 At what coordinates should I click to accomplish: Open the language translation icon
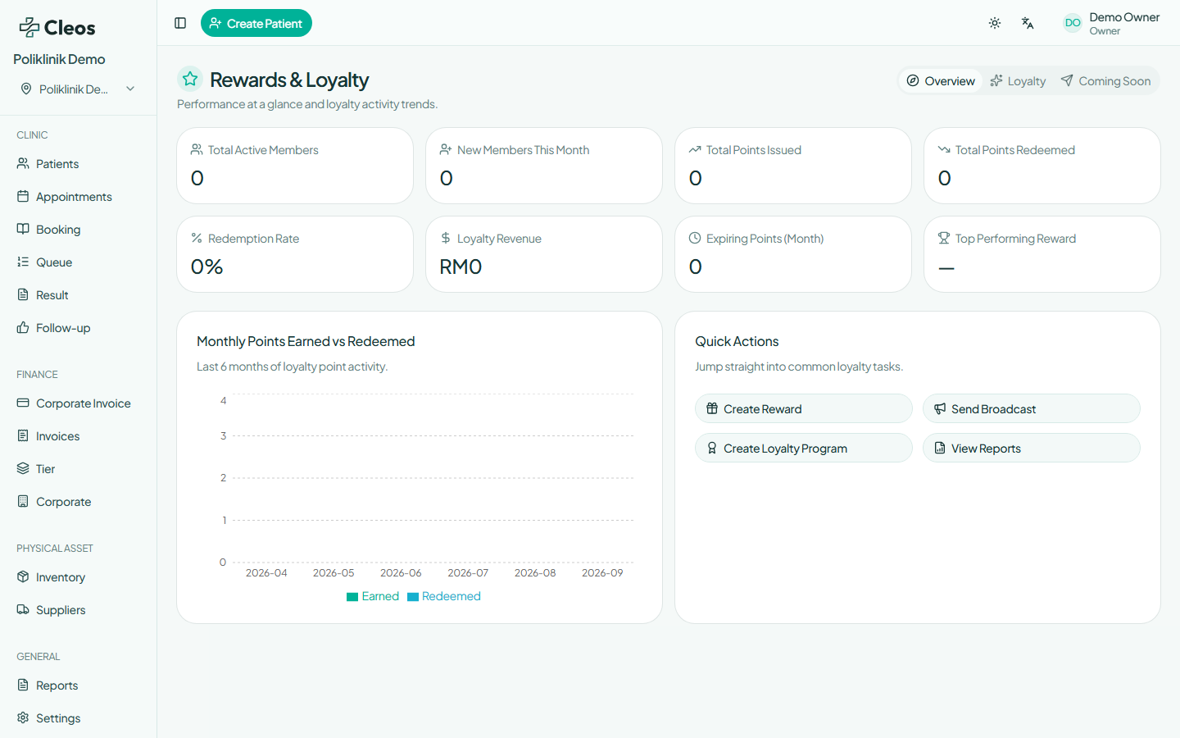click(1028, 23)
